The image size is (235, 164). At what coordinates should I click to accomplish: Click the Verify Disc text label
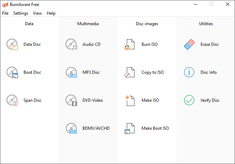point(210,100)
